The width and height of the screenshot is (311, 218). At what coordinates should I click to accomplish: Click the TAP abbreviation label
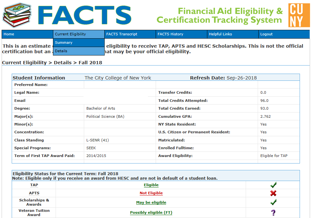click(34, 185)
